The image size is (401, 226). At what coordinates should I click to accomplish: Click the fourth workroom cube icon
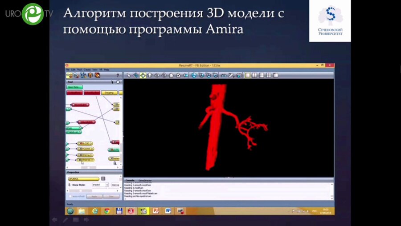[90, 75]
